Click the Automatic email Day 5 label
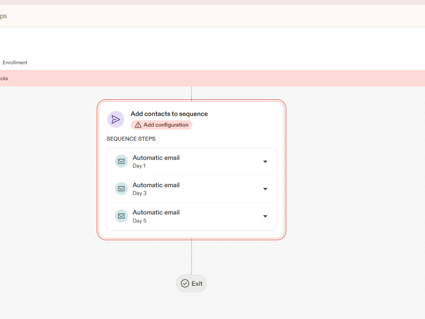 pyautogui.click(x=156, y=213)
